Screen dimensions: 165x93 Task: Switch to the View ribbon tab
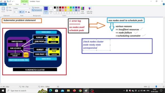(17, 4)
